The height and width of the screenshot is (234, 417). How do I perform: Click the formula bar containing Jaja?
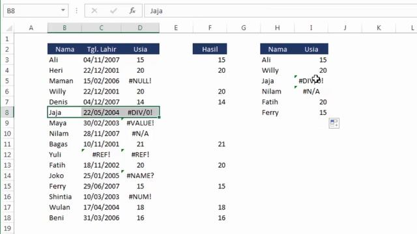pos(281,11)
